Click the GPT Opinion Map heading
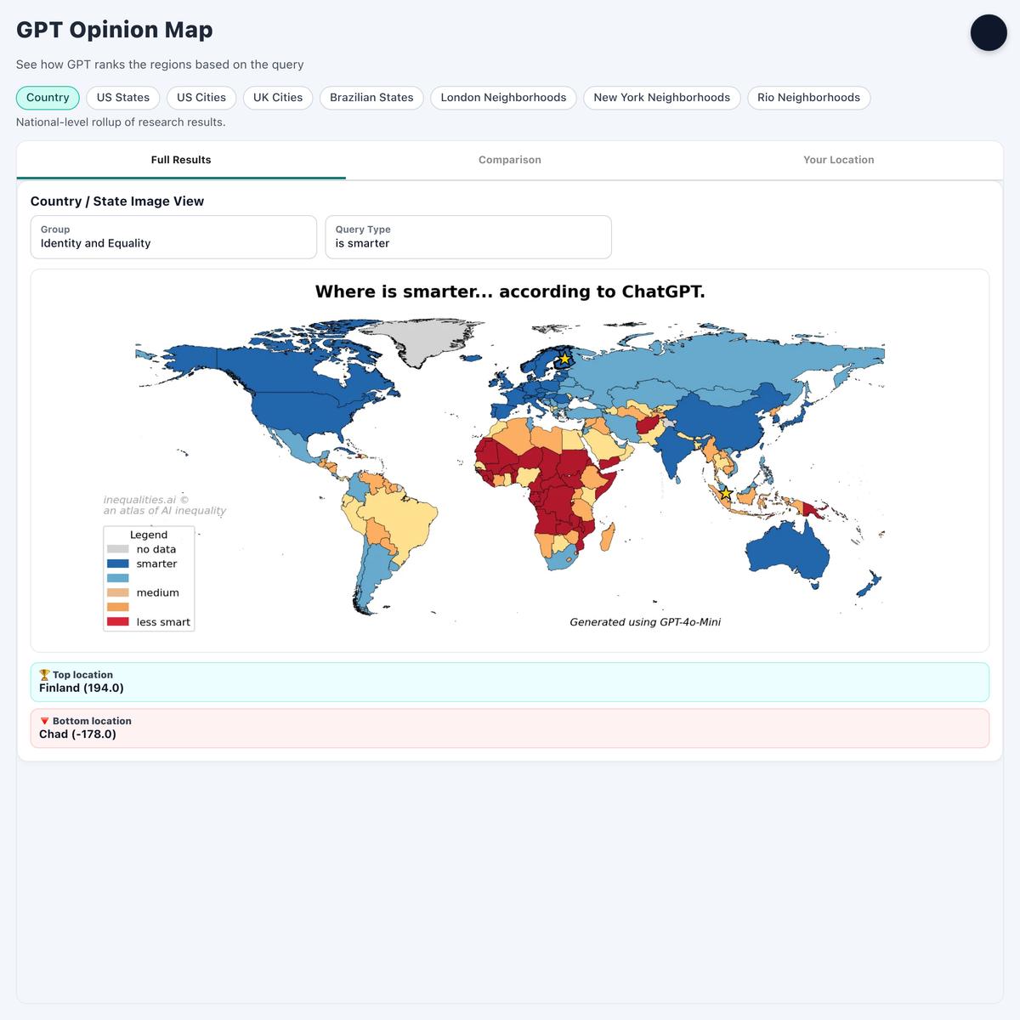The width and height of the screenshot is (1020, 1020). pyautogui.click(x=115, y=30)
